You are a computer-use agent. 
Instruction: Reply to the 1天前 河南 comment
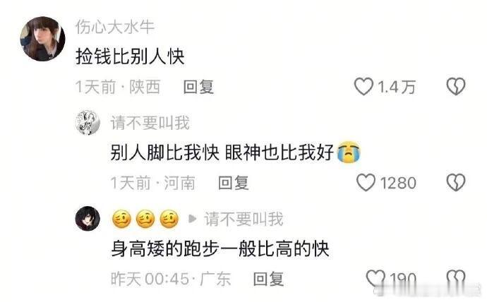[234, 183]
